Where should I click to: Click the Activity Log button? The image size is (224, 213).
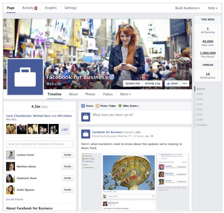[x=152, y=83]
